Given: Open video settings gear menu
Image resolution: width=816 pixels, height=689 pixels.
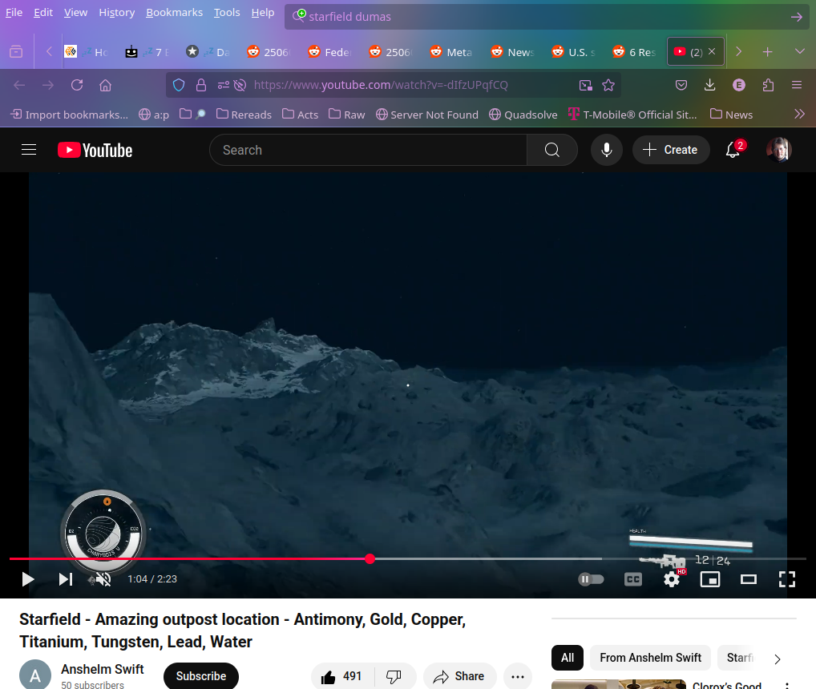Looking at the screenshot, I should click(x=672, y=579).
